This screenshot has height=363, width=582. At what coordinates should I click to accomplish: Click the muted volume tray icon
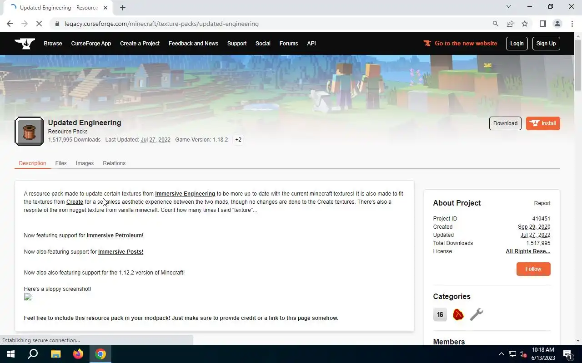pos(523,354)
